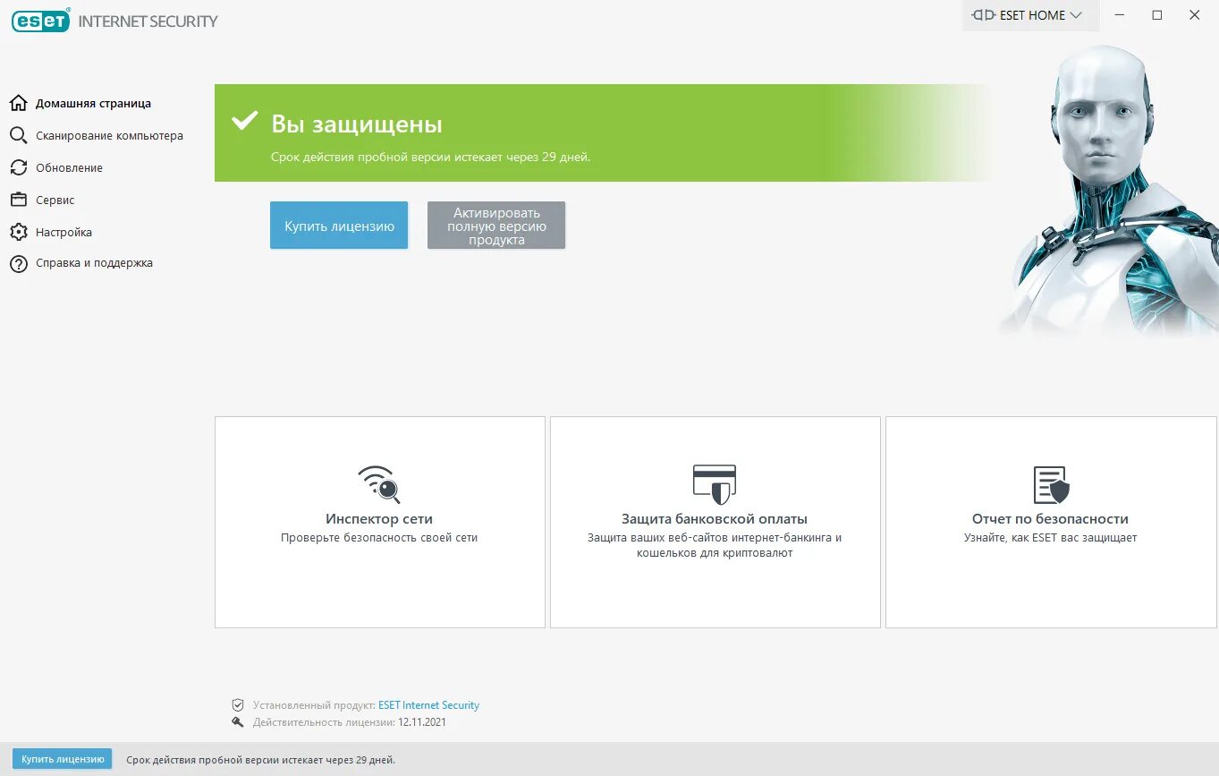Click Проверьте безопасность своей сети description
This screenshot has width=1219, height=776.
pos(379,538)
